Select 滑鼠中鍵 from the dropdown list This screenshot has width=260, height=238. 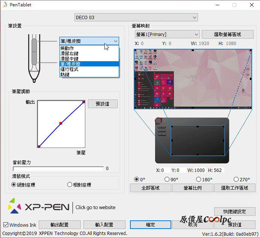click(89, 59)
